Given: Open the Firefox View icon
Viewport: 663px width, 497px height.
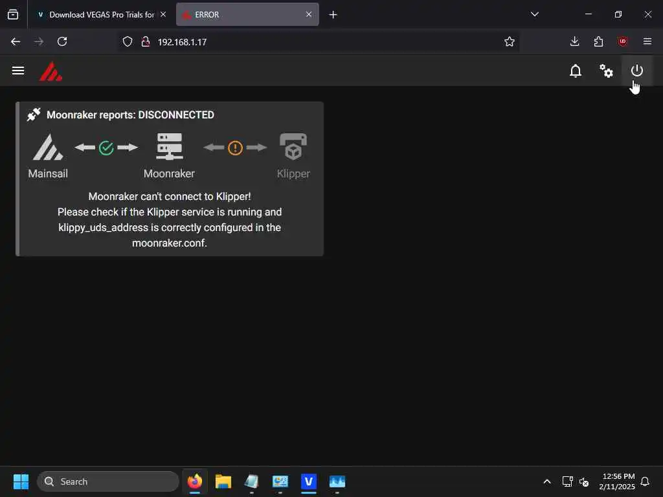Looking at the screenshot, I should tap(13, 15).
